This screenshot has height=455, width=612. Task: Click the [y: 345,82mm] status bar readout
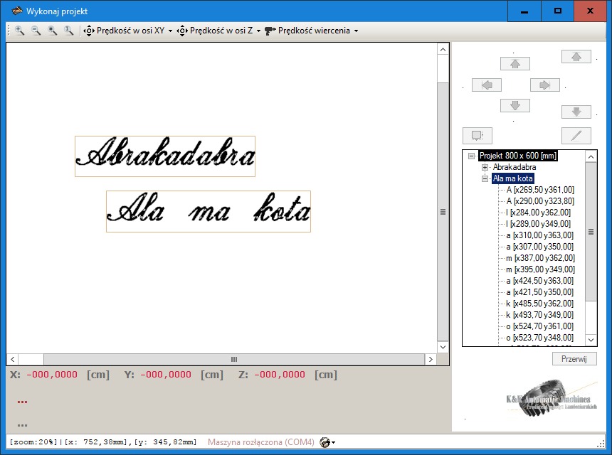tap(166, 442)
